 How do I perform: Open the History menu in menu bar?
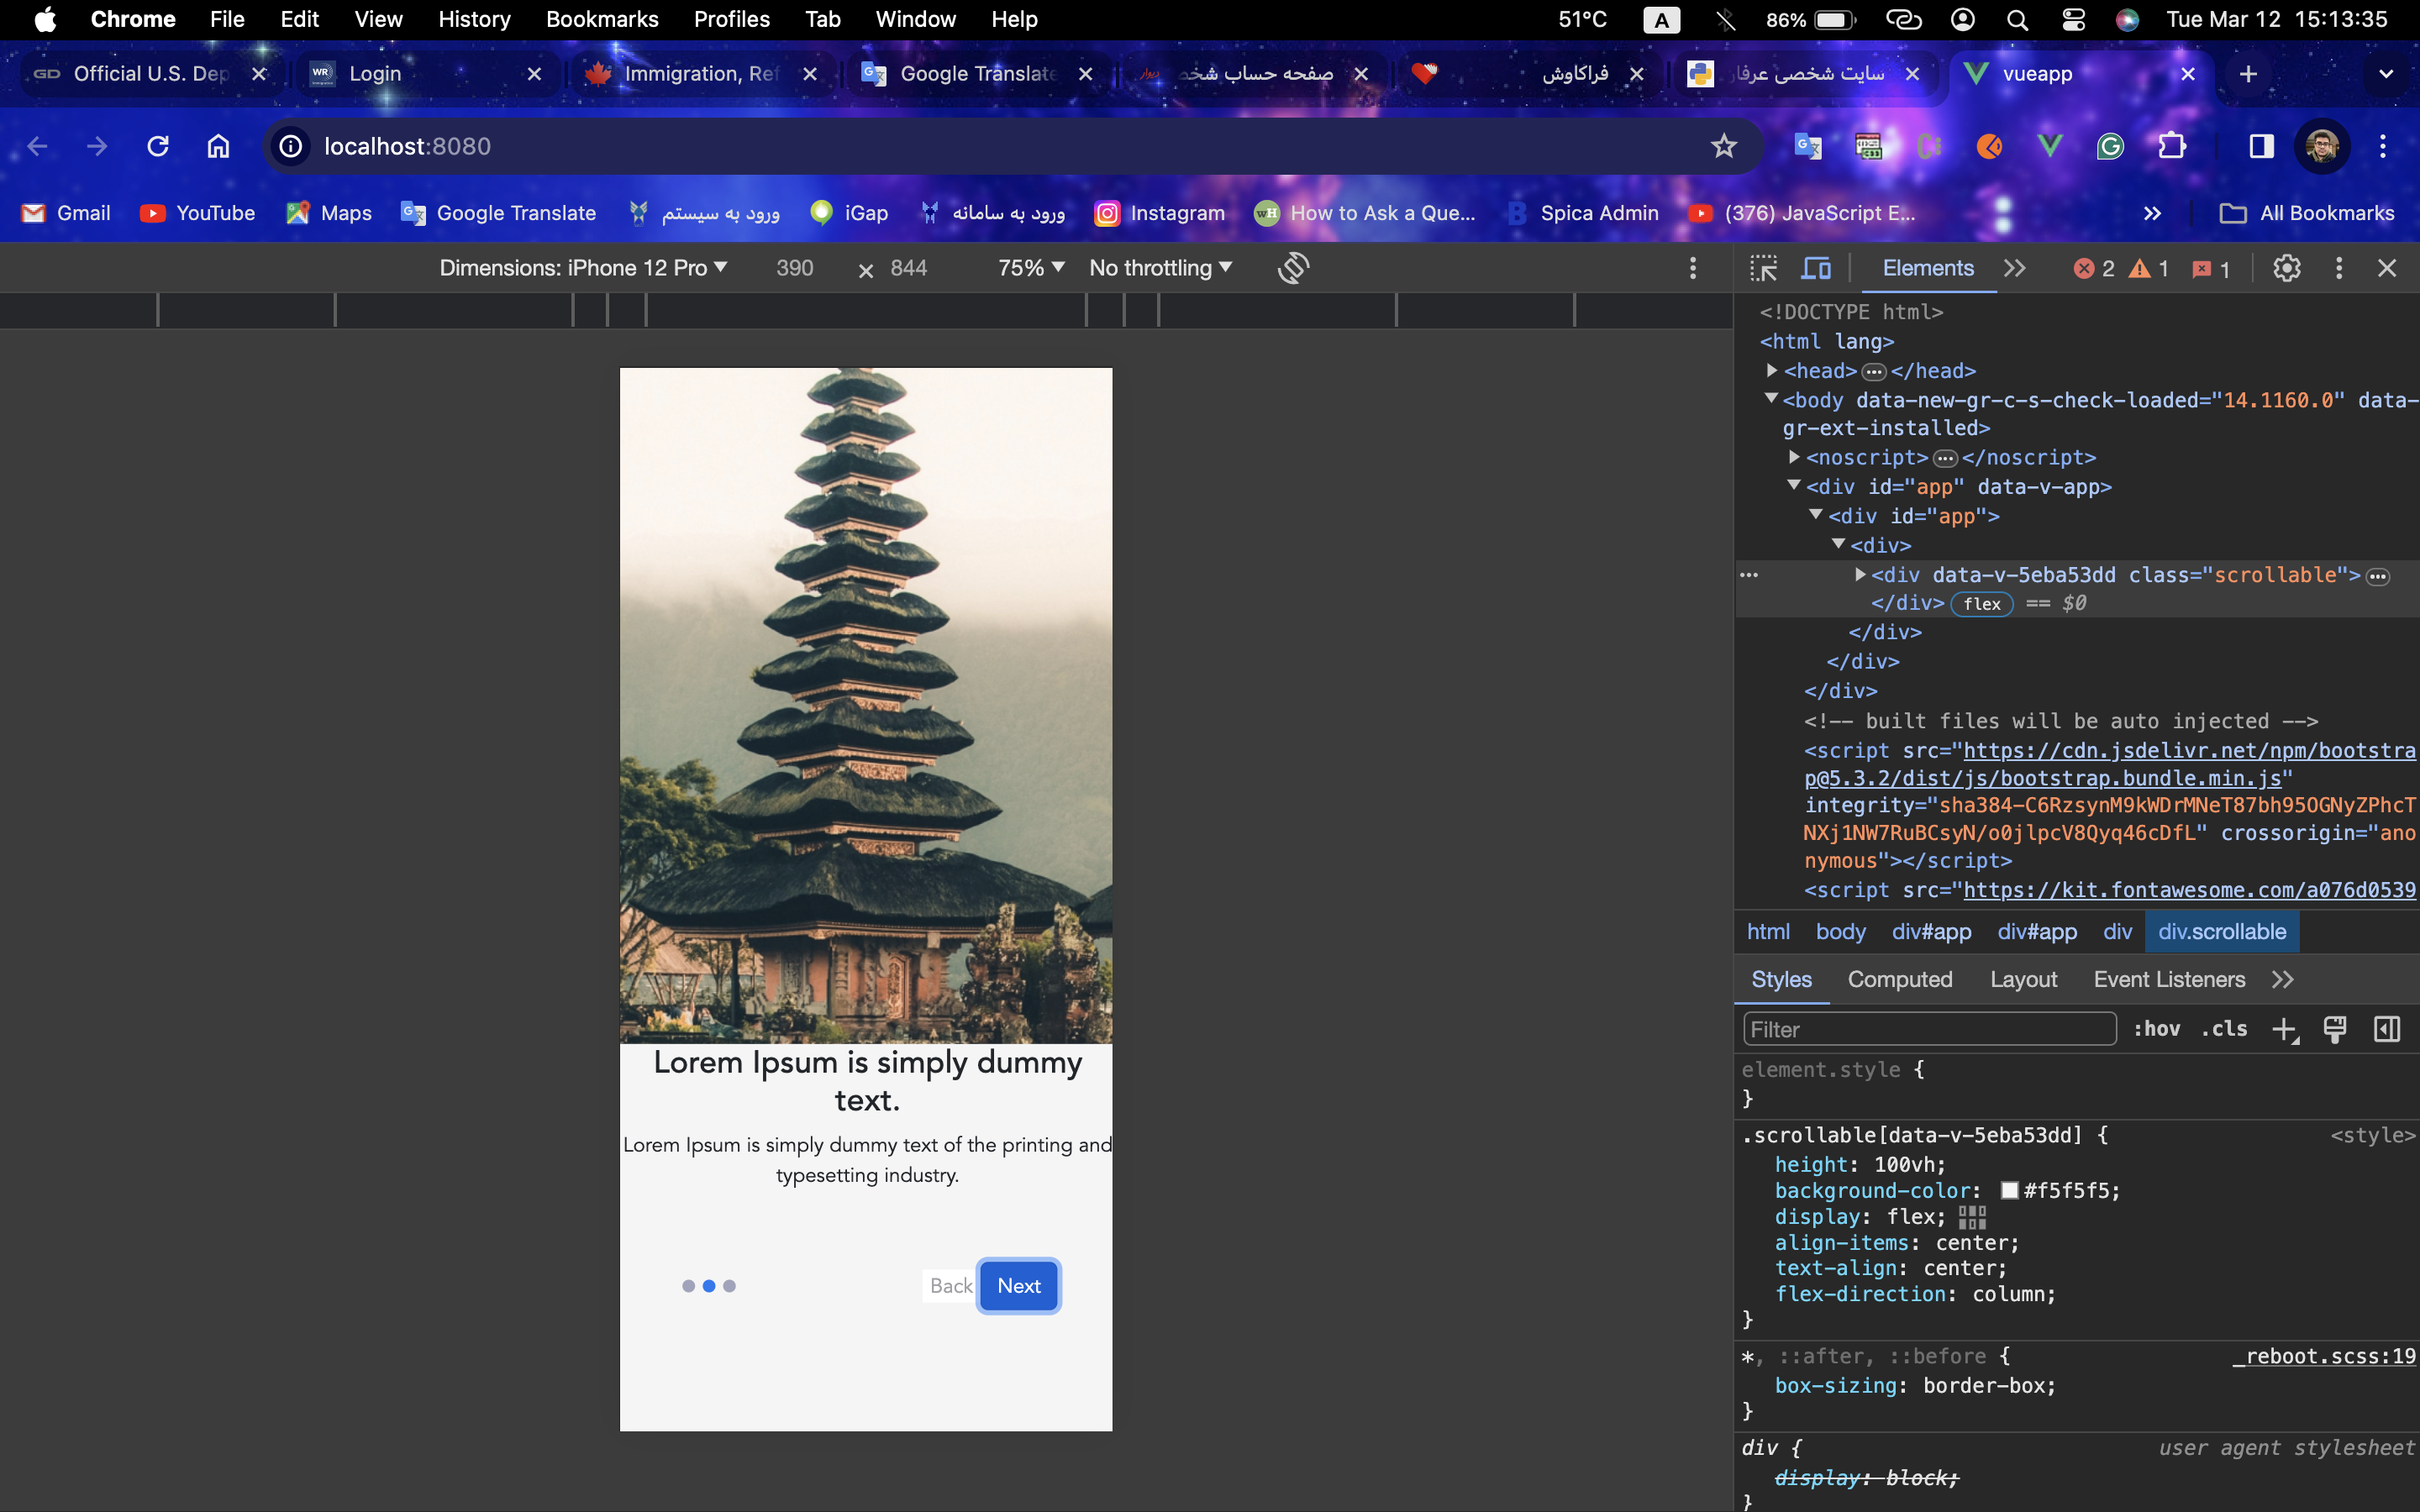click(474, 19)
